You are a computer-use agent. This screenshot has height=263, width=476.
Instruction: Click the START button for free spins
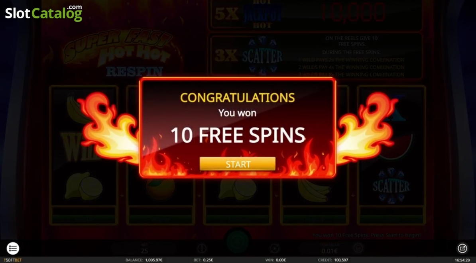click(237, 164)
